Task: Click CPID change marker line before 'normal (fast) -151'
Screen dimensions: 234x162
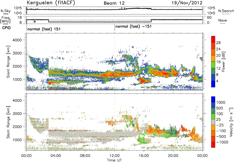Action: click(x=115, y=27)
